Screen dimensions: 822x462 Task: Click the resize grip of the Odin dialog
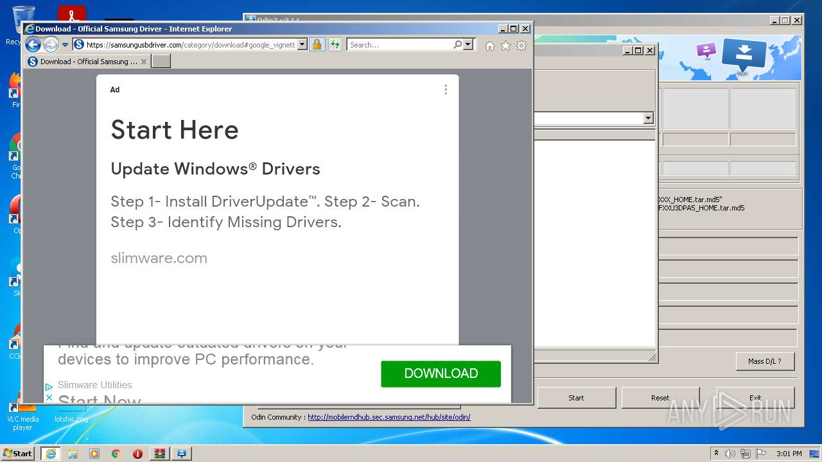(x=652, y=357)
